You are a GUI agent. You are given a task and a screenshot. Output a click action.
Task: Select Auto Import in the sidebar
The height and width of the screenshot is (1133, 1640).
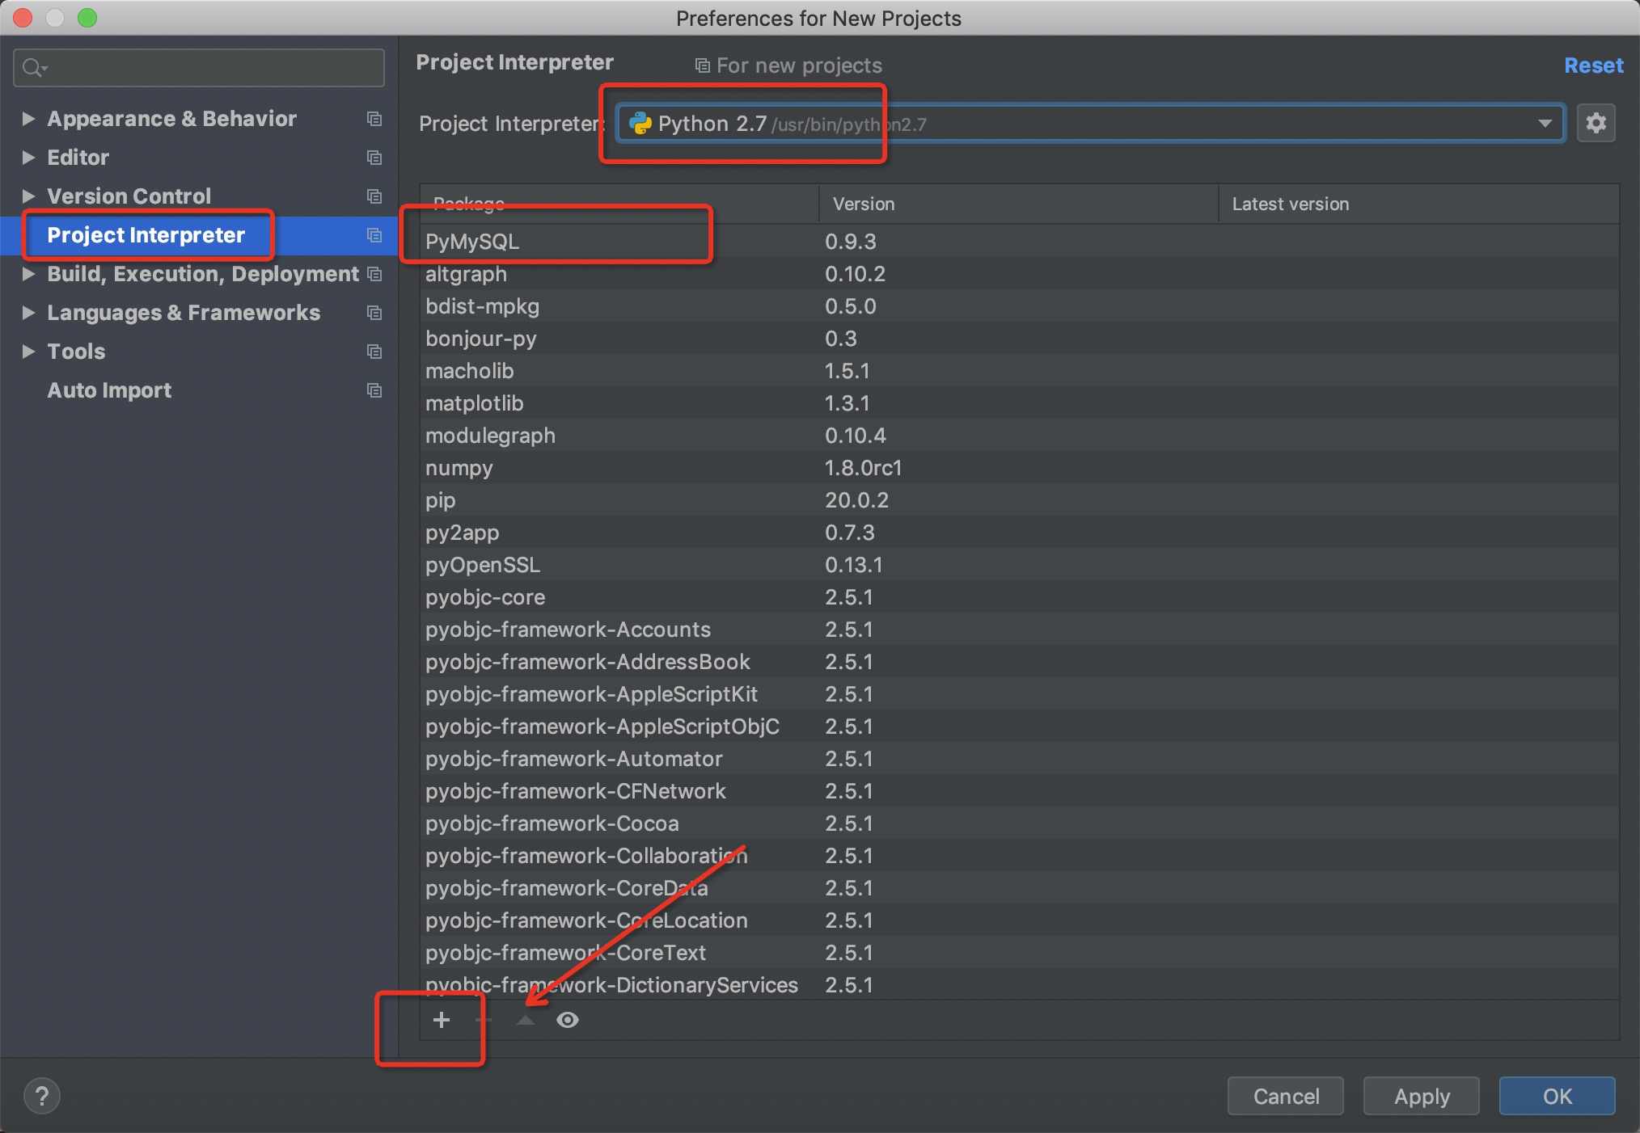[109, 390]
